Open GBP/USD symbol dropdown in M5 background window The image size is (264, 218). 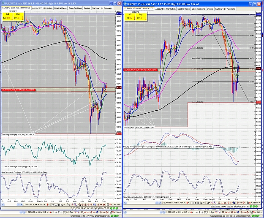(33, 212)
